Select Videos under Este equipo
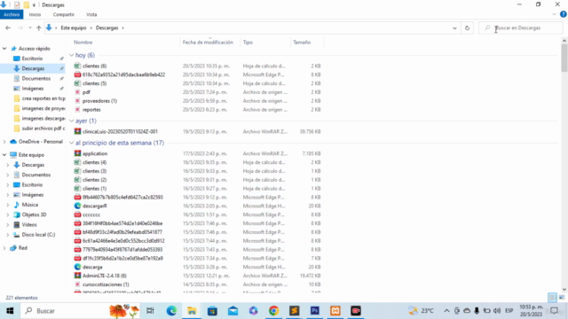The image size is (568, 319). click(29, 224)
